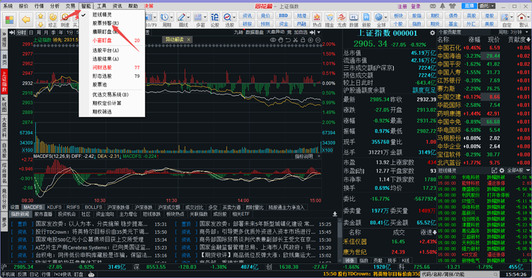Image resolution: width=532 pixels, height=278 pixels.
Task: Select the MACDFS indicator tab
Action: click(34, 207)
